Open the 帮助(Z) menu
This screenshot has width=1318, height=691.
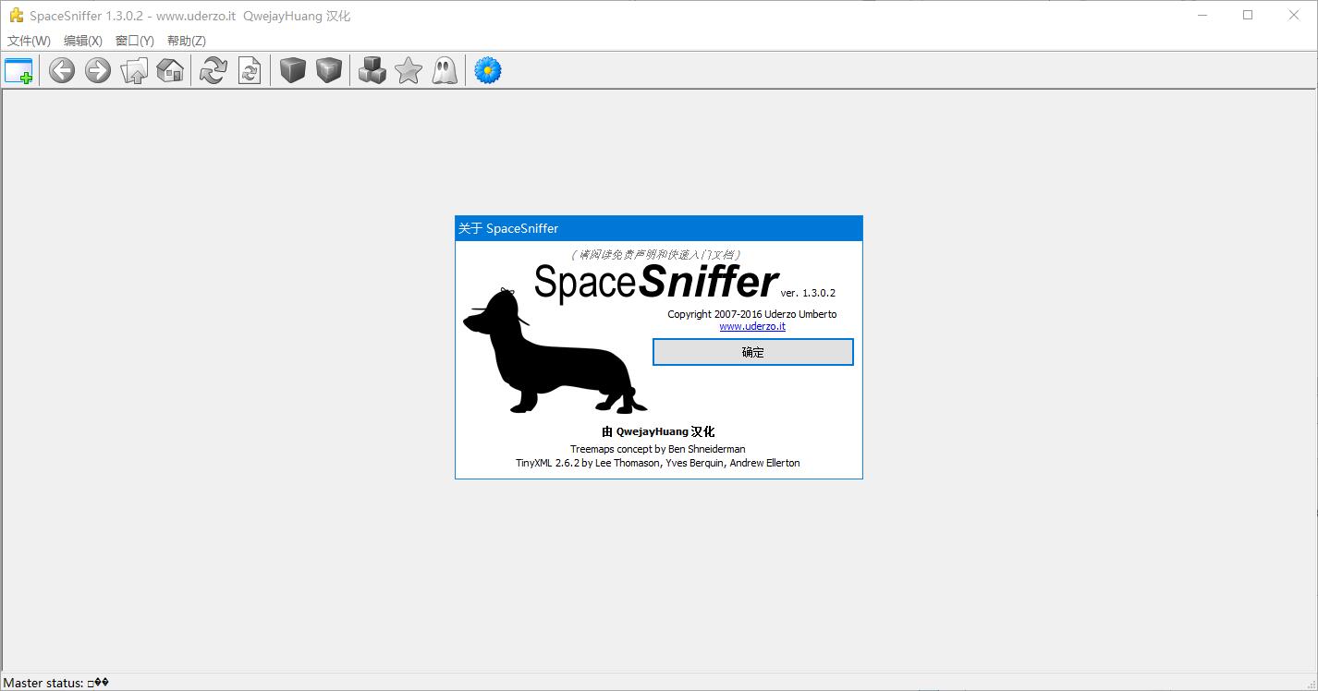click(186, 41)
